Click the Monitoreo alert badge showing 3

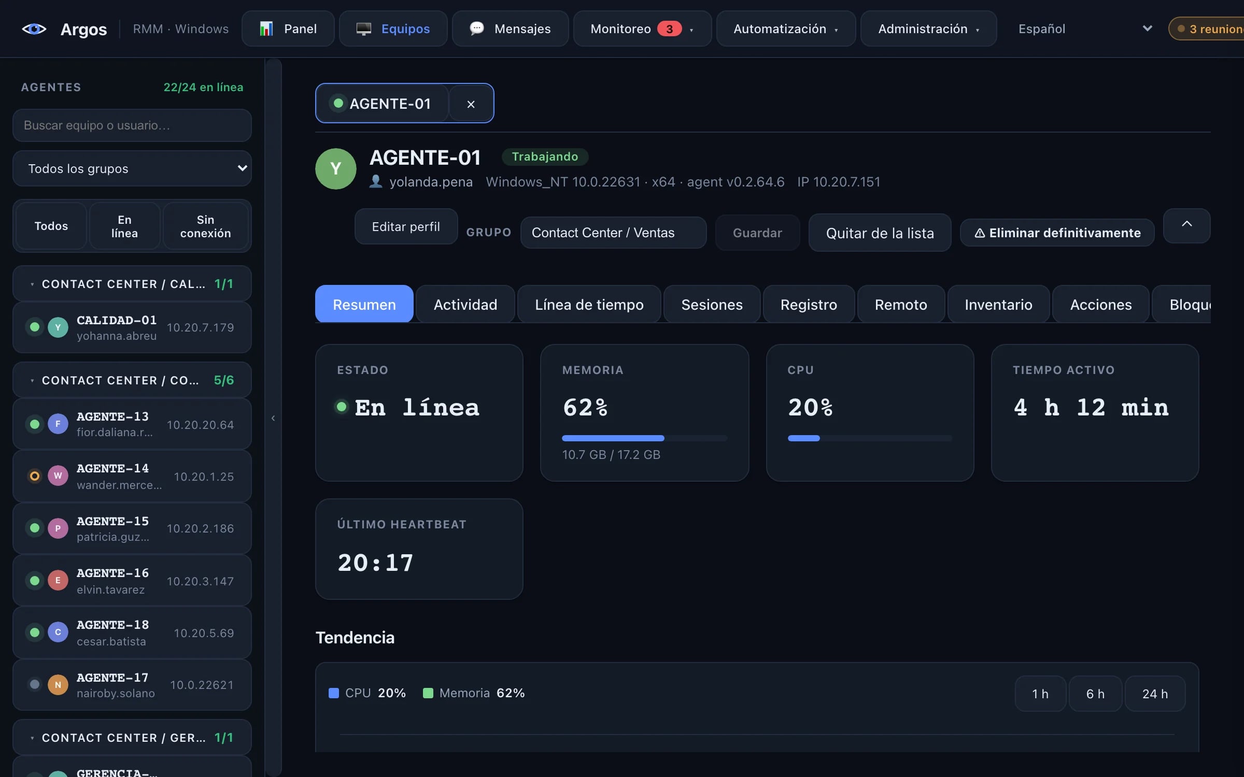pos(669,29)
